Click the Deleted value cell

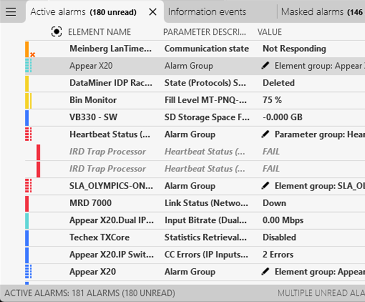[x=279, y=83]
